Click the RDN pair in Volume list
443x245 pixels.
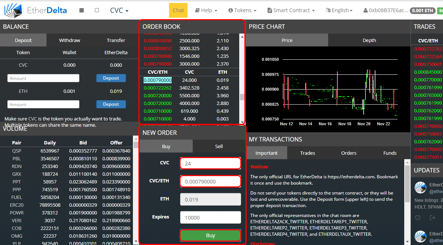[x=17, y=166]
